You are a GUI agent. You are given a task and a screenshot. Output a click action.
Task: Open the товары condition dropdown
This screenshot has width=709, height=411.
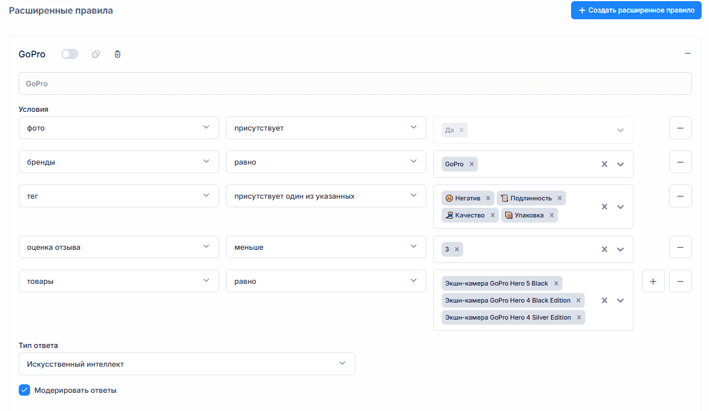119,281
